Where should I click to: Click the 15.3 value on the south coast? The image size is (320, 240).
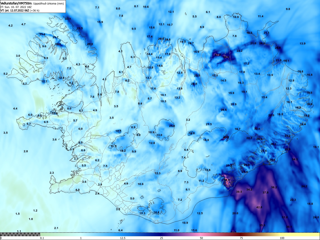coord(142,213)
